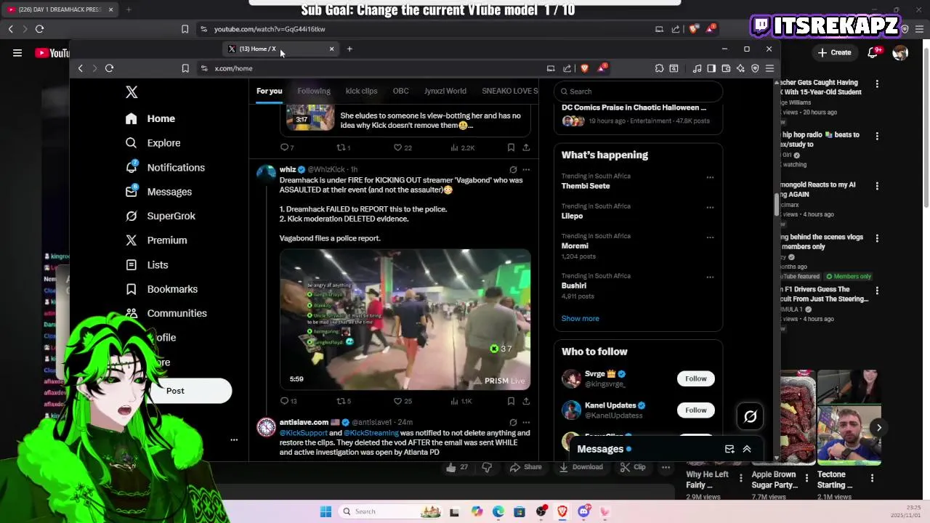The height and width of the screenshot is (523, 930).
Task: Reload the x.com page
Action: (x=109, y=68)
